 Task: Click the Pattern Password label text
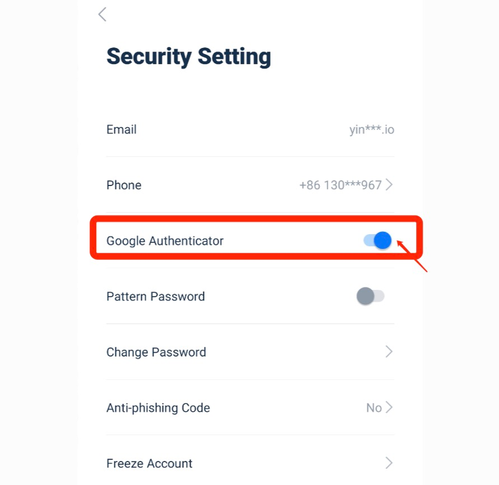156,297
